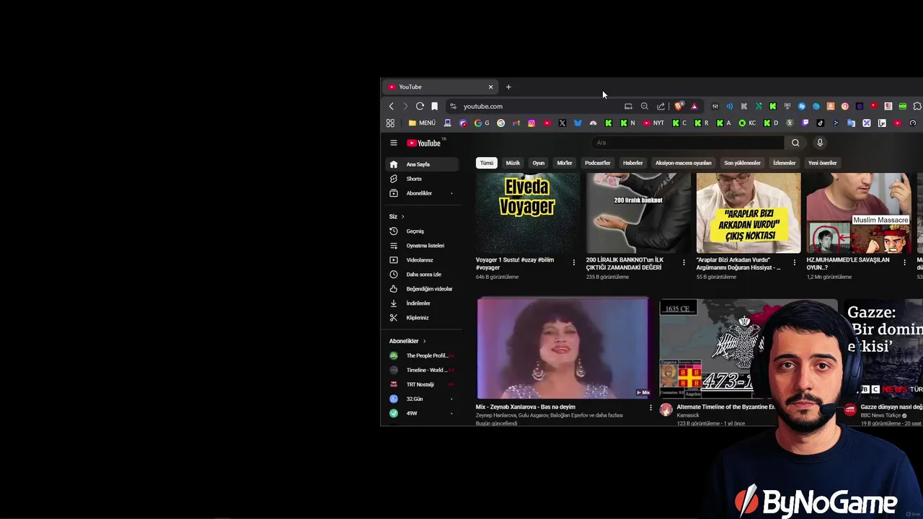Click the share icon in the address bar
The width and height of the screenshot is (923, 519).
coord(661,106)
